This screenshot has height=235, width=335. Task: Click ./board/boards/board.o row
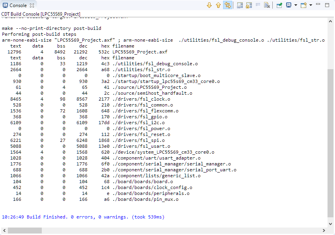143,182
